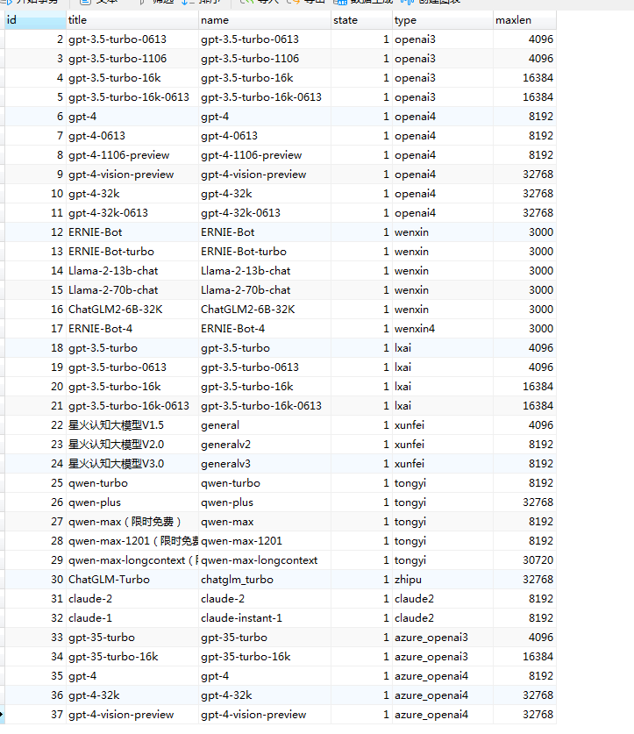Select name qwen-plus in row 26
The image size is (634, 734).
point(265,502)
